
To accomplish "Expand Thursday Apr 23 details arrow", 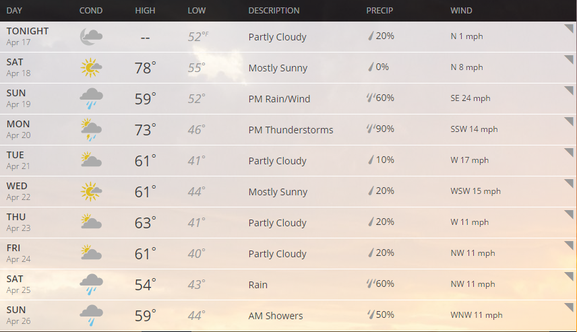I will point(569,215).
